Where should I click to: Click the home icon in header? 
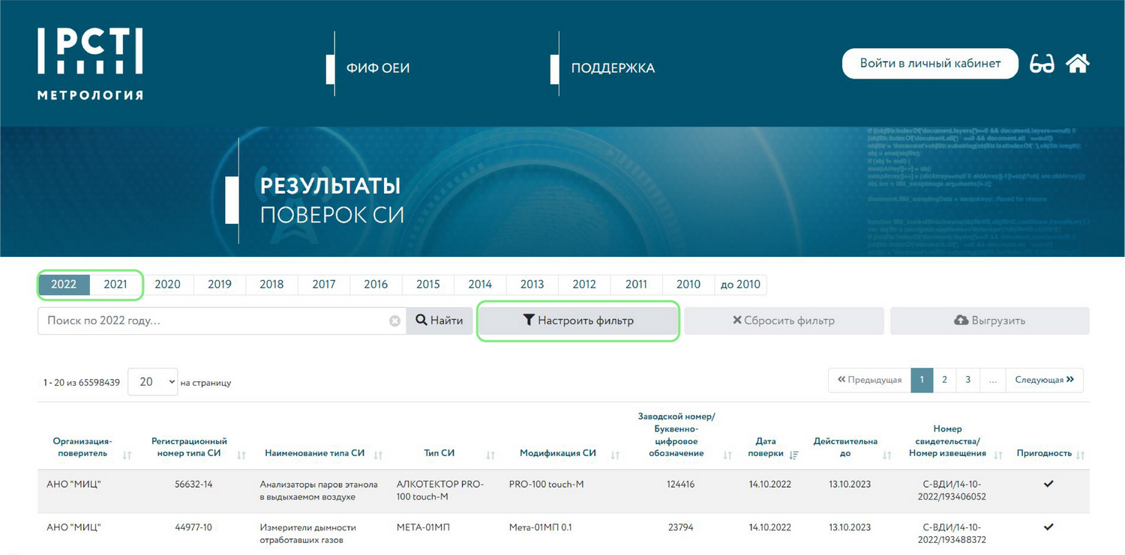1077,64
